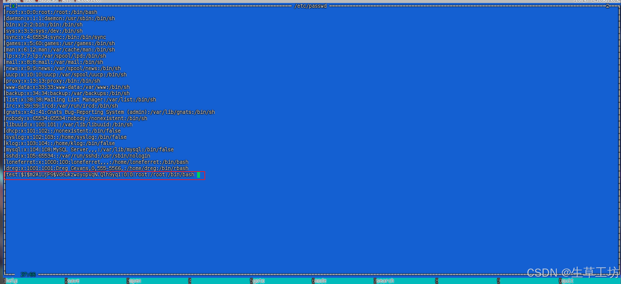Place cursor on the daemon:x:1:1 line
Image resolution: width=621 pixels, height=284 pixels.
click(60, 18)
